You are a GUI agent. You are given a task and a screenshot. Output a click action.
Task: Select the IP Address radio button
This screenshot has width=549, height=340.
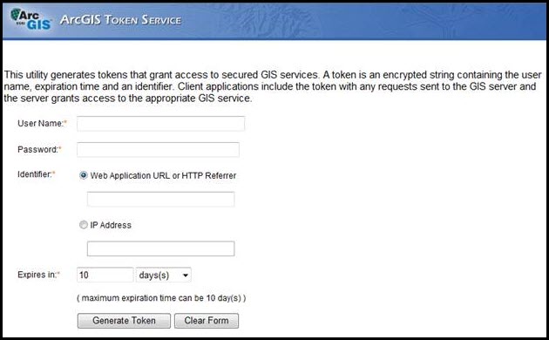click(84, 224)
